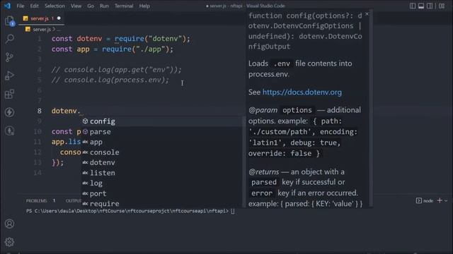Open the View menu
453x254 pixels.
(x=76, y=6)
